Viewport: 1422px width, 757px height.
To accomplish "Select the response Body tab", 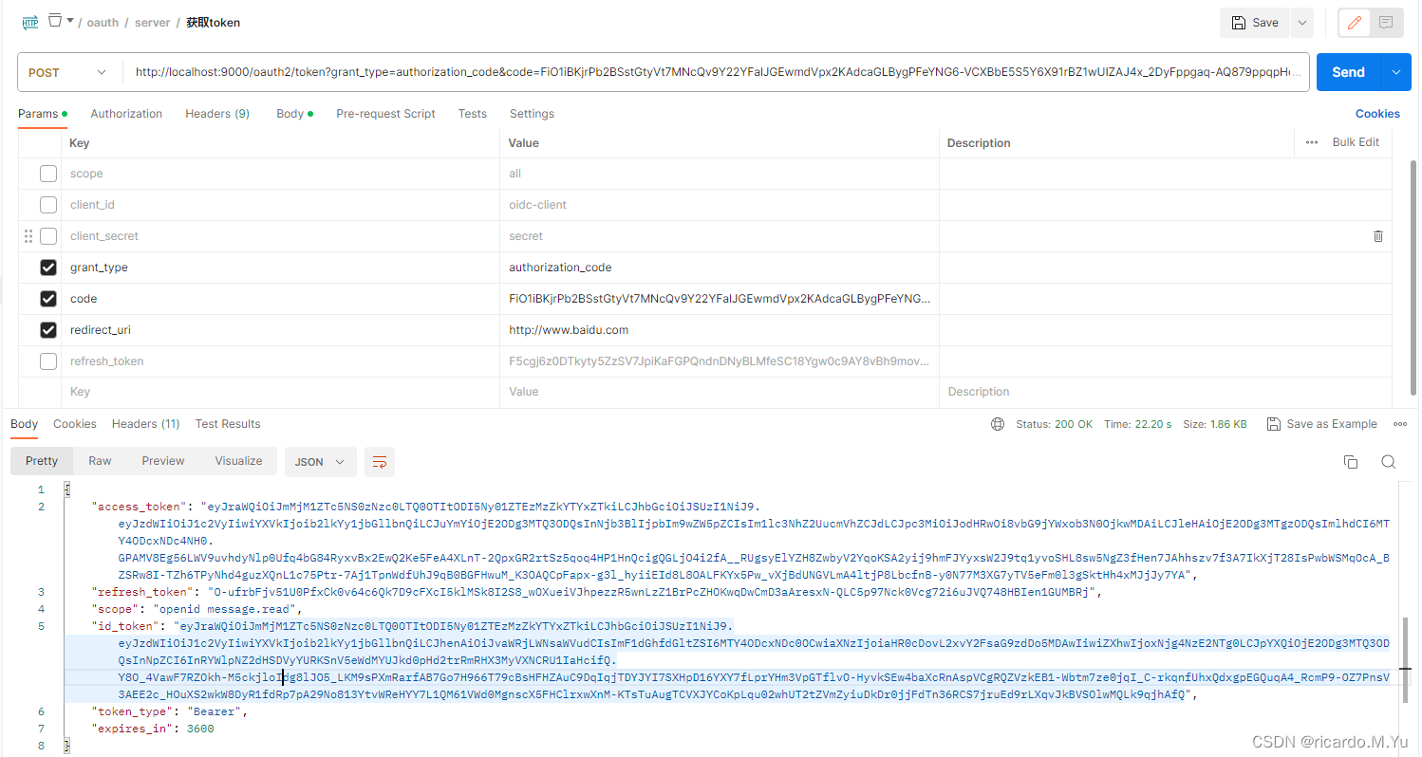I will (25, 424).
